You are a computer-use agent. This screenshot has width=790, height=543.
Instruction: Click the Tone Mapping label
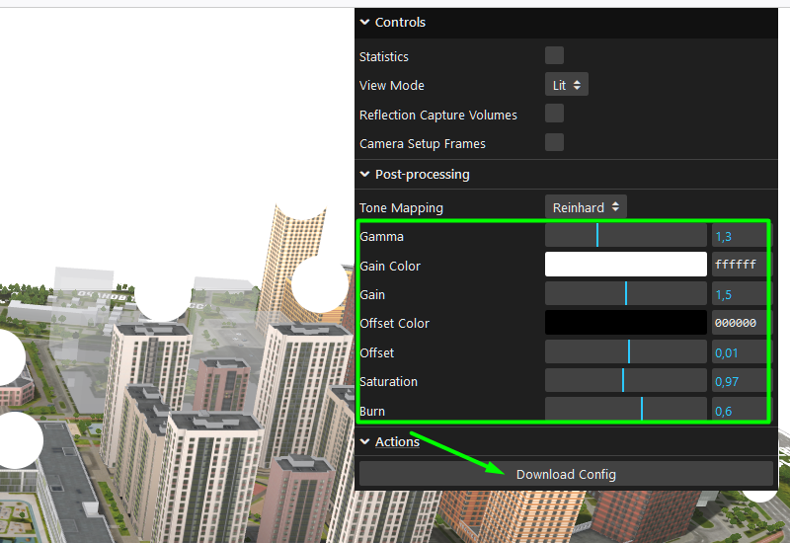coord(401,208)
